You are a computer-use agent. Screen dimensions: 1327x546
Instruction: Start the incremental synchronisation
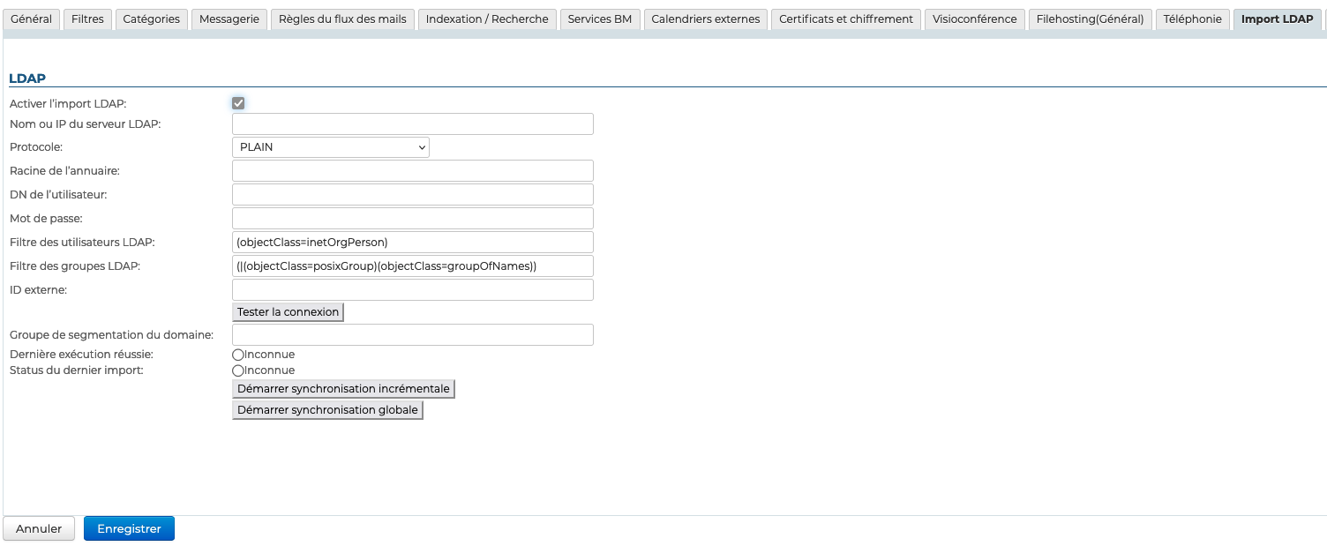click(x=343, y=389)
